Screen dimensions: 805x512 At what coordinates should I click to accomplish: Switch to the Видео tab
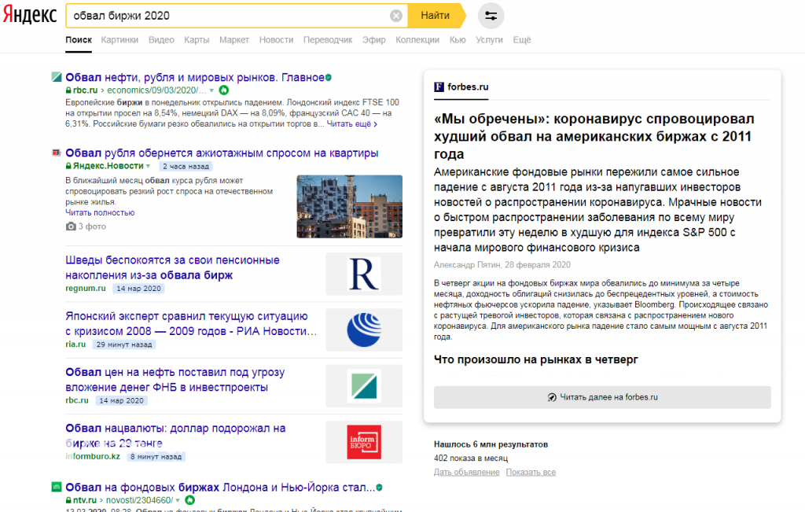161,39
